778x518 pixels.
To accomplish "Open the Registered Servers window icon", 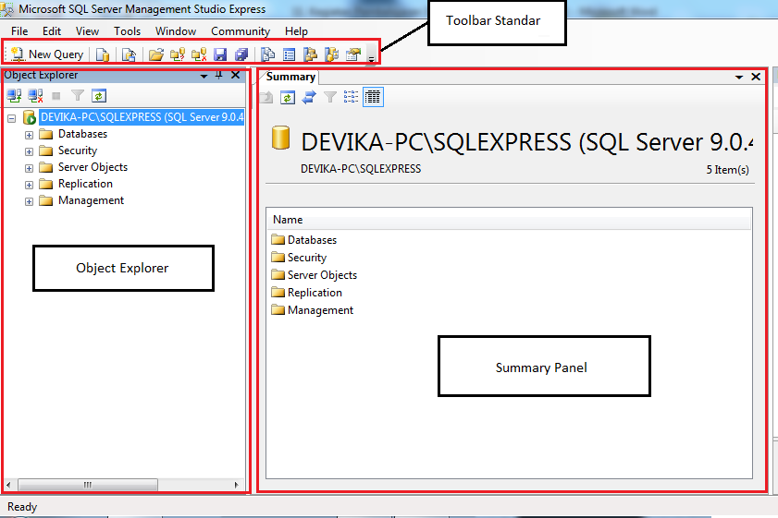I will click(268, 54).
